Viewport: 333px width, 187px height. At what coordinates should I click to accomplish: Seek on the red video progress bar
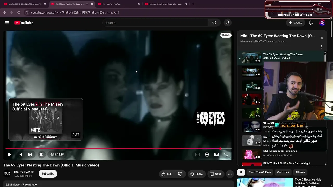coord(118,149)
